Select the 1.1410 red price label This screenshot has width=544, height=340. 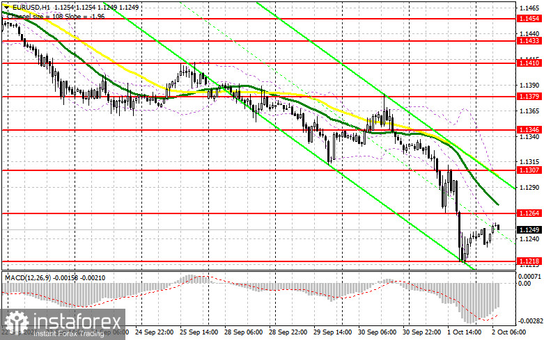pos(529,63)
